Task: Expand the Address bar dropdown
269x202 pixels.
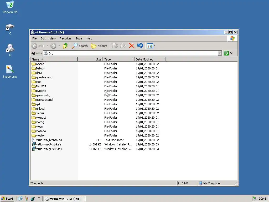Action: [x=220, y=53]
